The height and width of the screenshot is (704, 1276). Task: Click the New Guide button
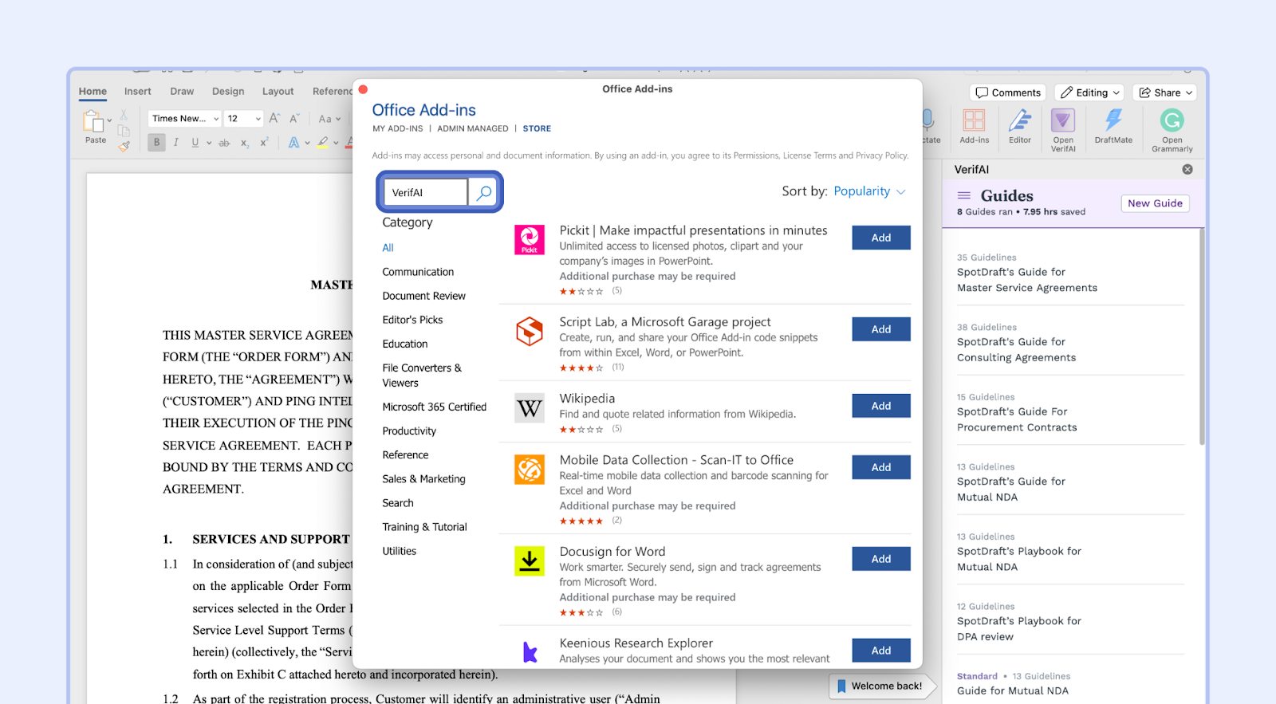(x=1154, y=203)
